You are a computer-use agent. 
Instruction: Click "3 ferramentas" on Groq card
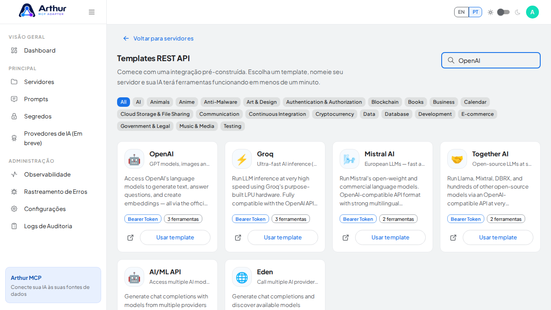pos(291,219)
